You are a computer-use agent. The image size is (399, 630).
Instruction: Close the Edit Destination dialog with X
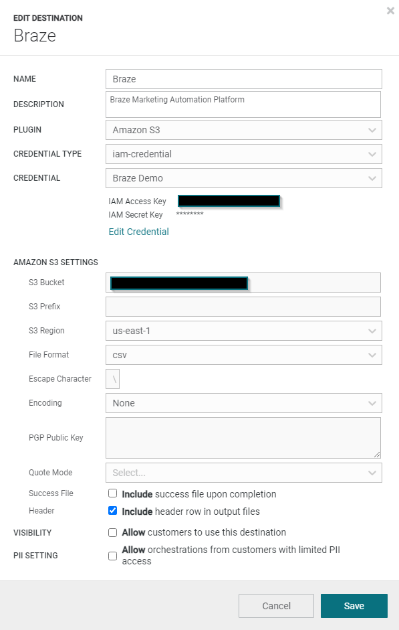pos(390,11)
